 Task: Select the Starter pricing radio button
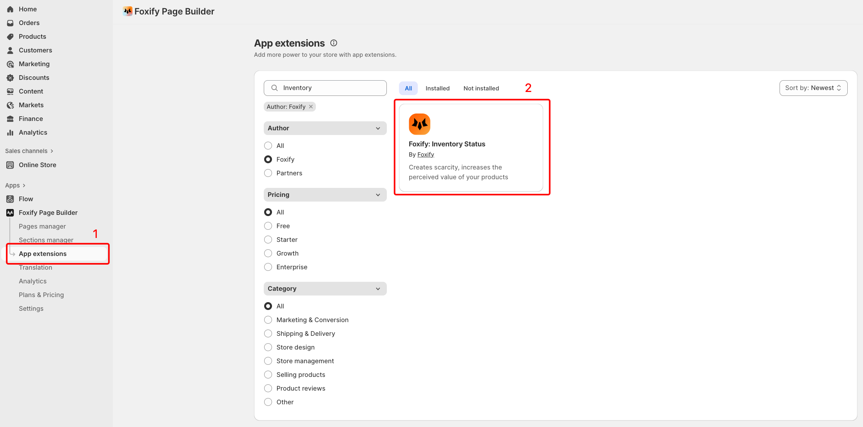pos(268,240)
